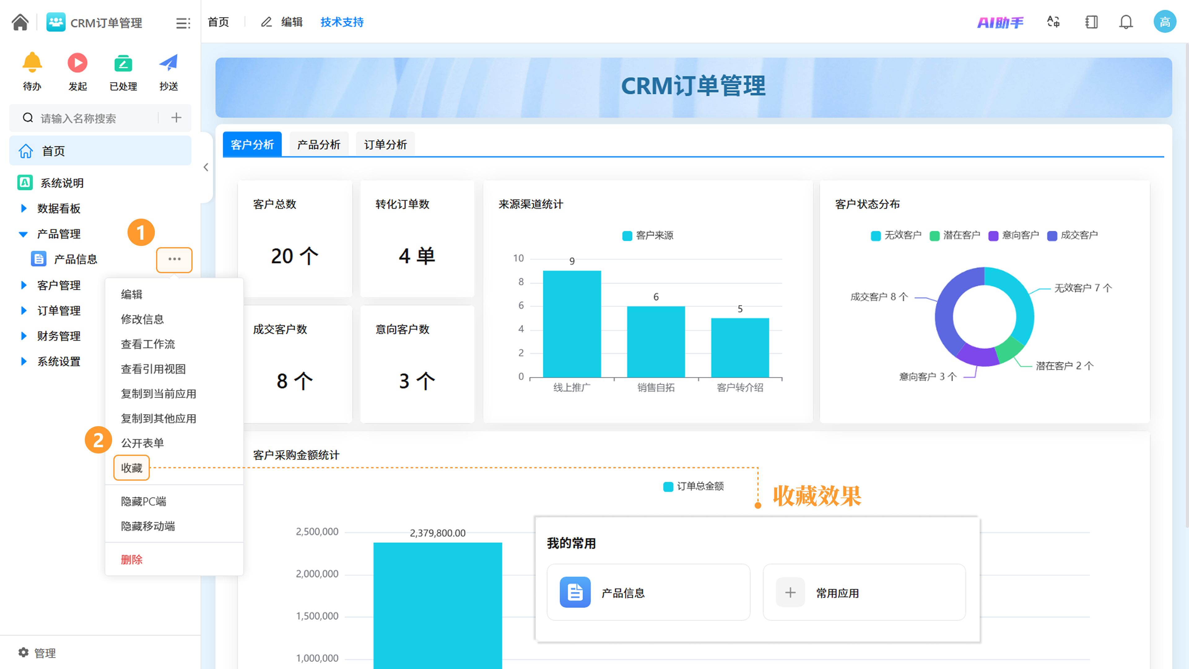1189x669 pixels.
Task: Open the 产品信息 more options button
Action: 174,260
